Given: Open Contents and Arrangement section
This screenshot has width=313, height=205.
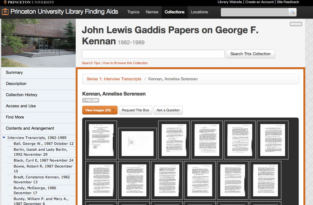Looking at the screenshot, I should pyautogui.click(x=38, y=128).
